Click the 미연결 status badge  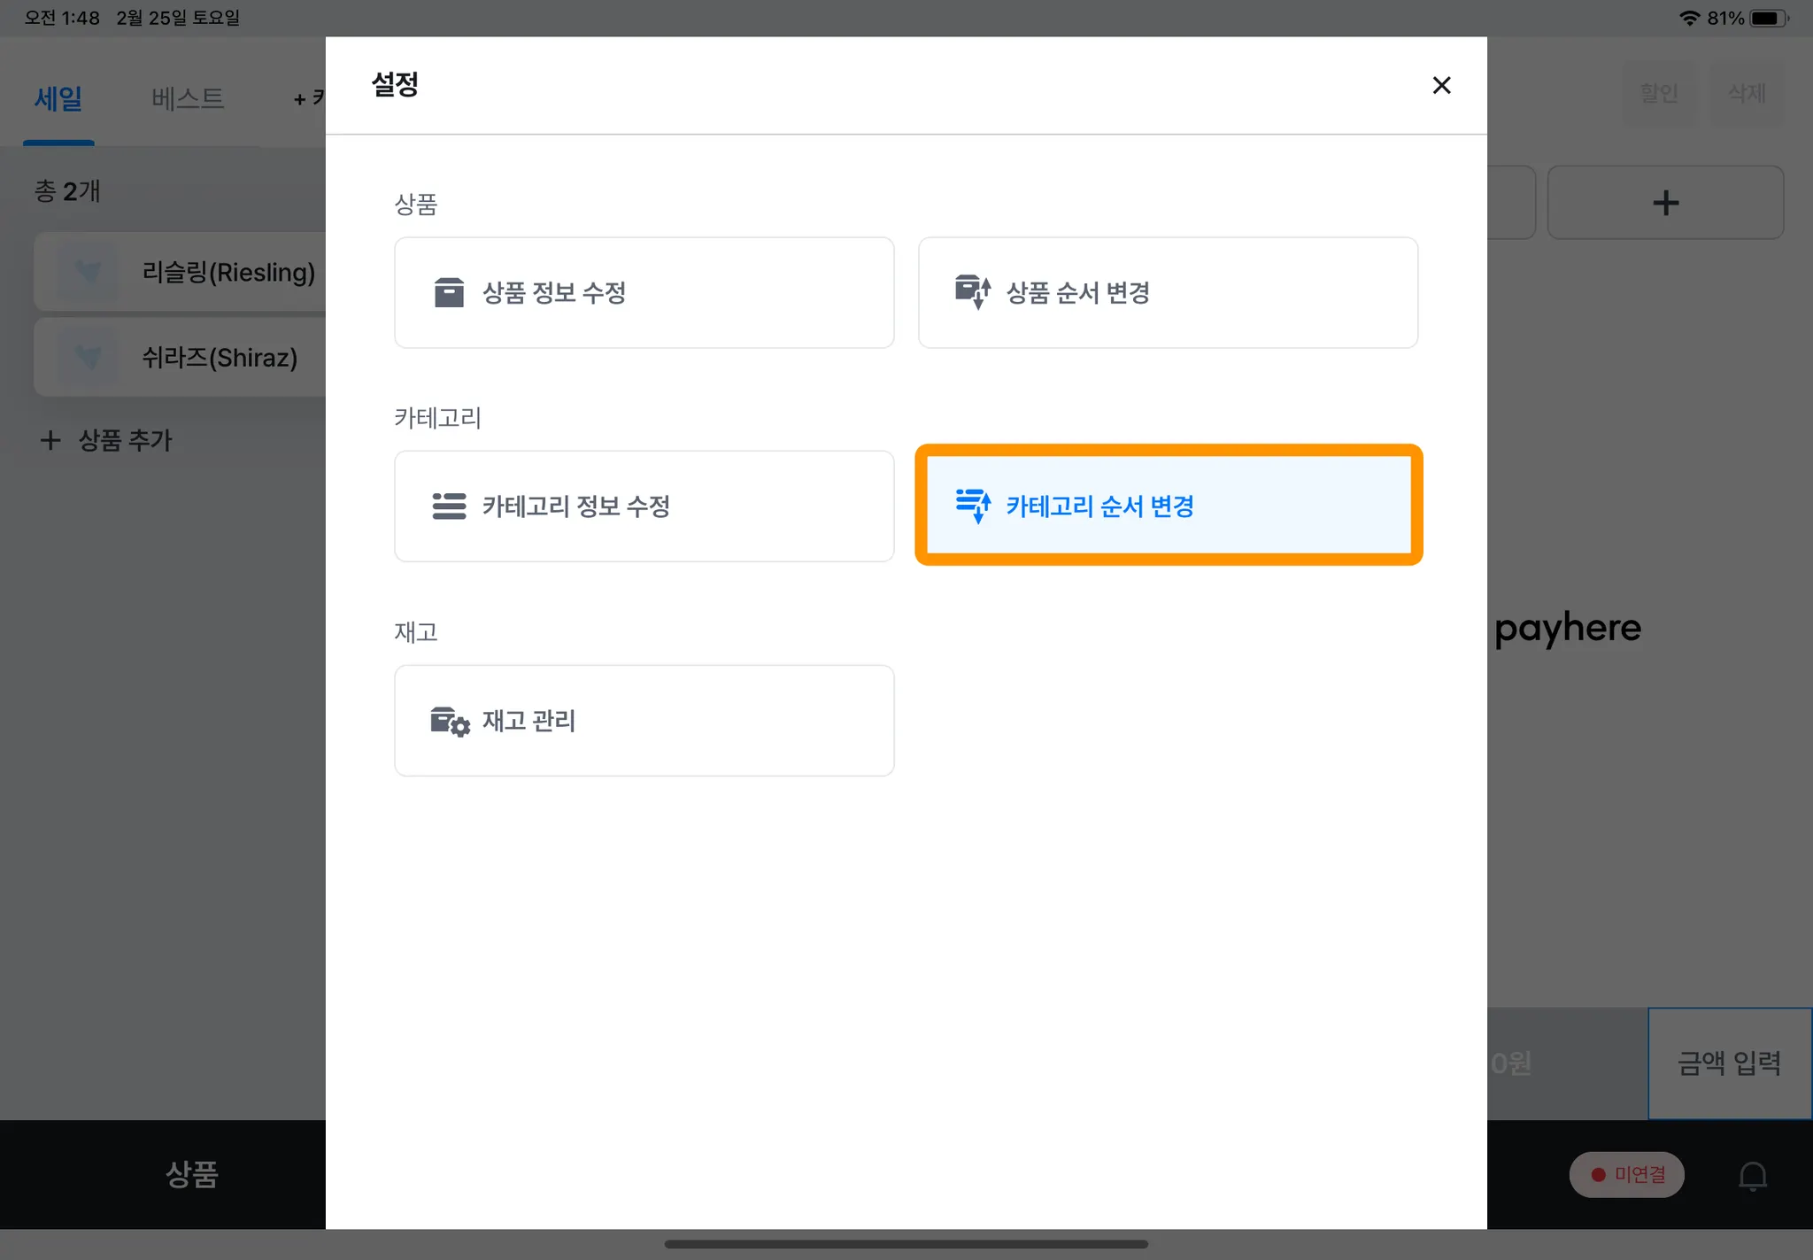coord(1626,1175)
